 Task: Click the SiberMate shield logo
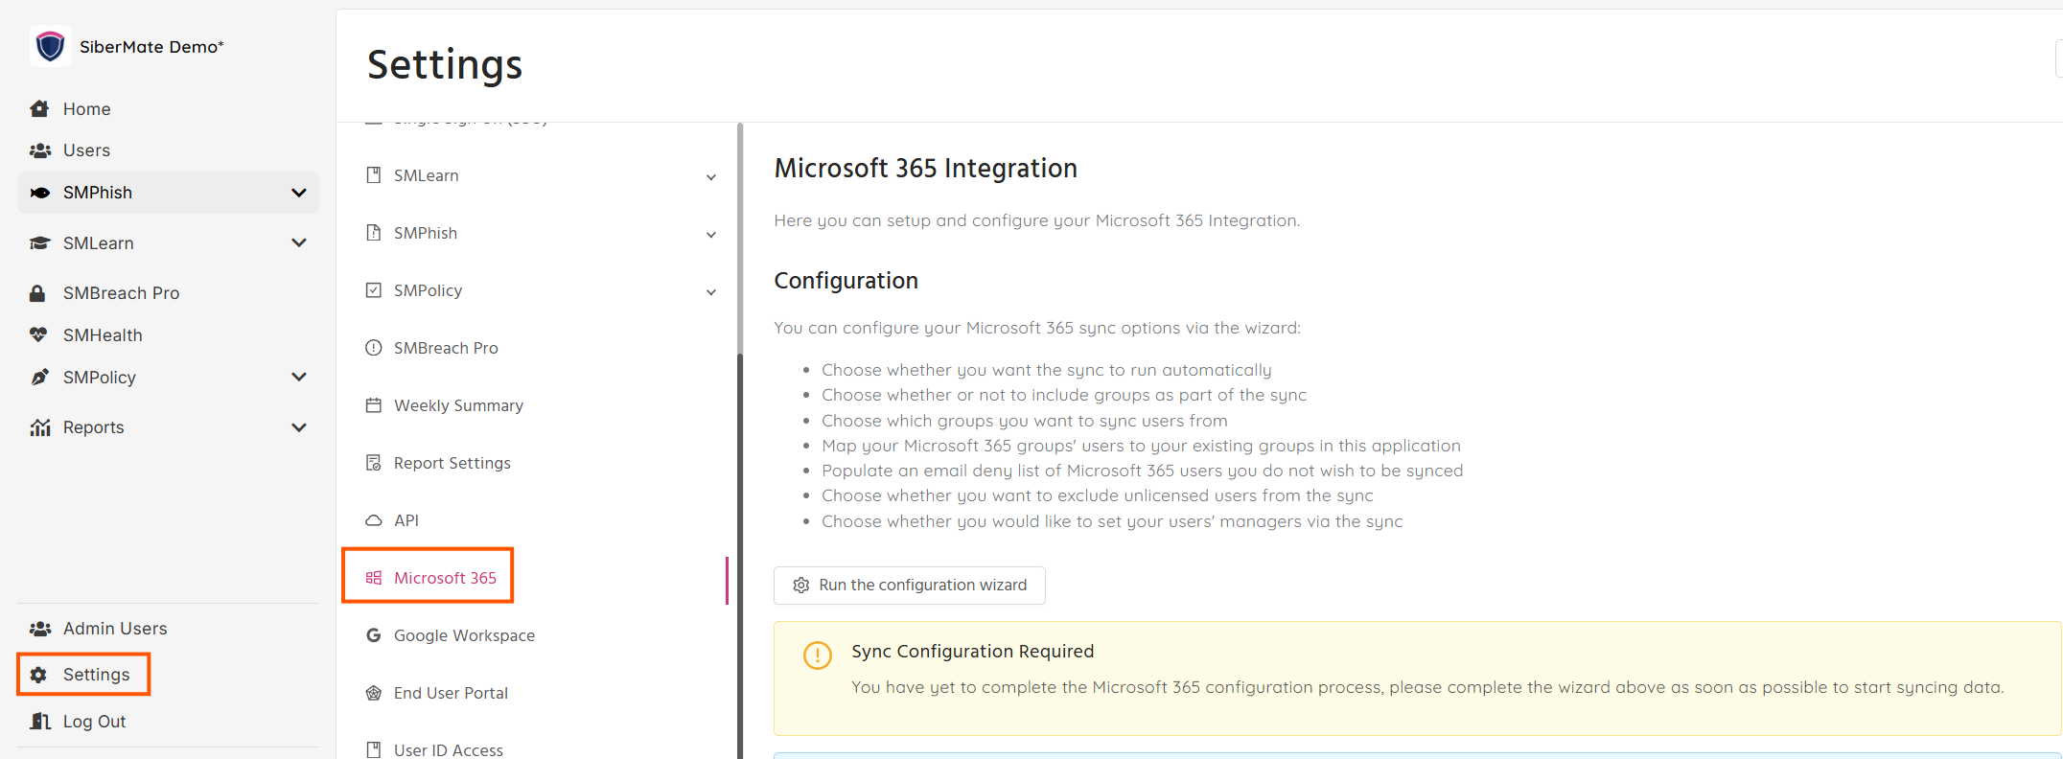pyautogui.click(x=50, y=46)
